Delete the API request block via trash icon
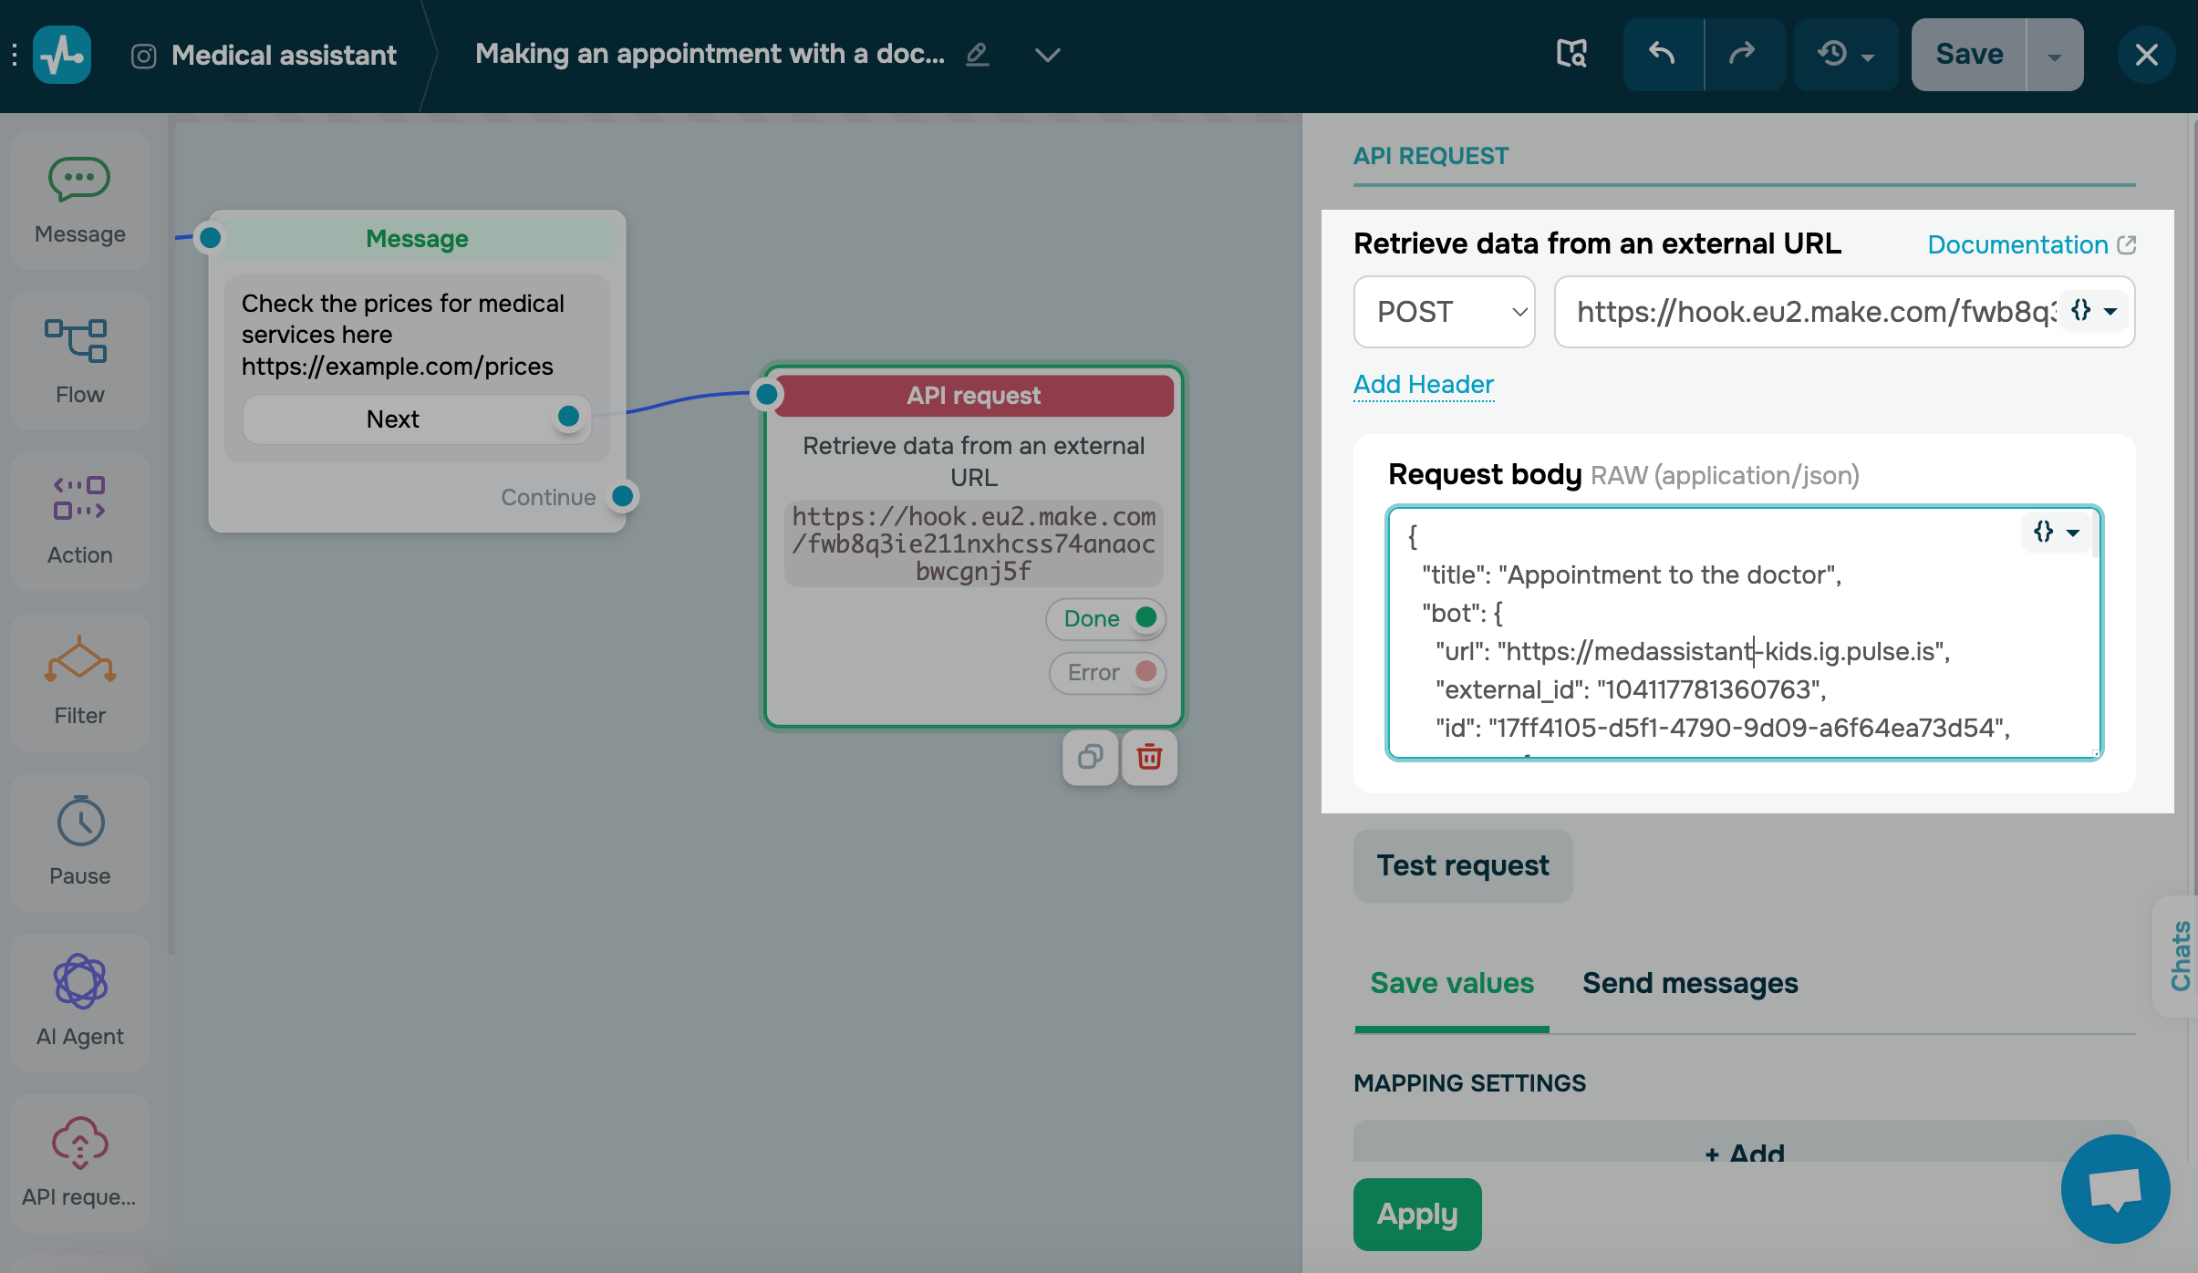This screenshot has height=1273, width=2198. click(x=1149, y=757)
